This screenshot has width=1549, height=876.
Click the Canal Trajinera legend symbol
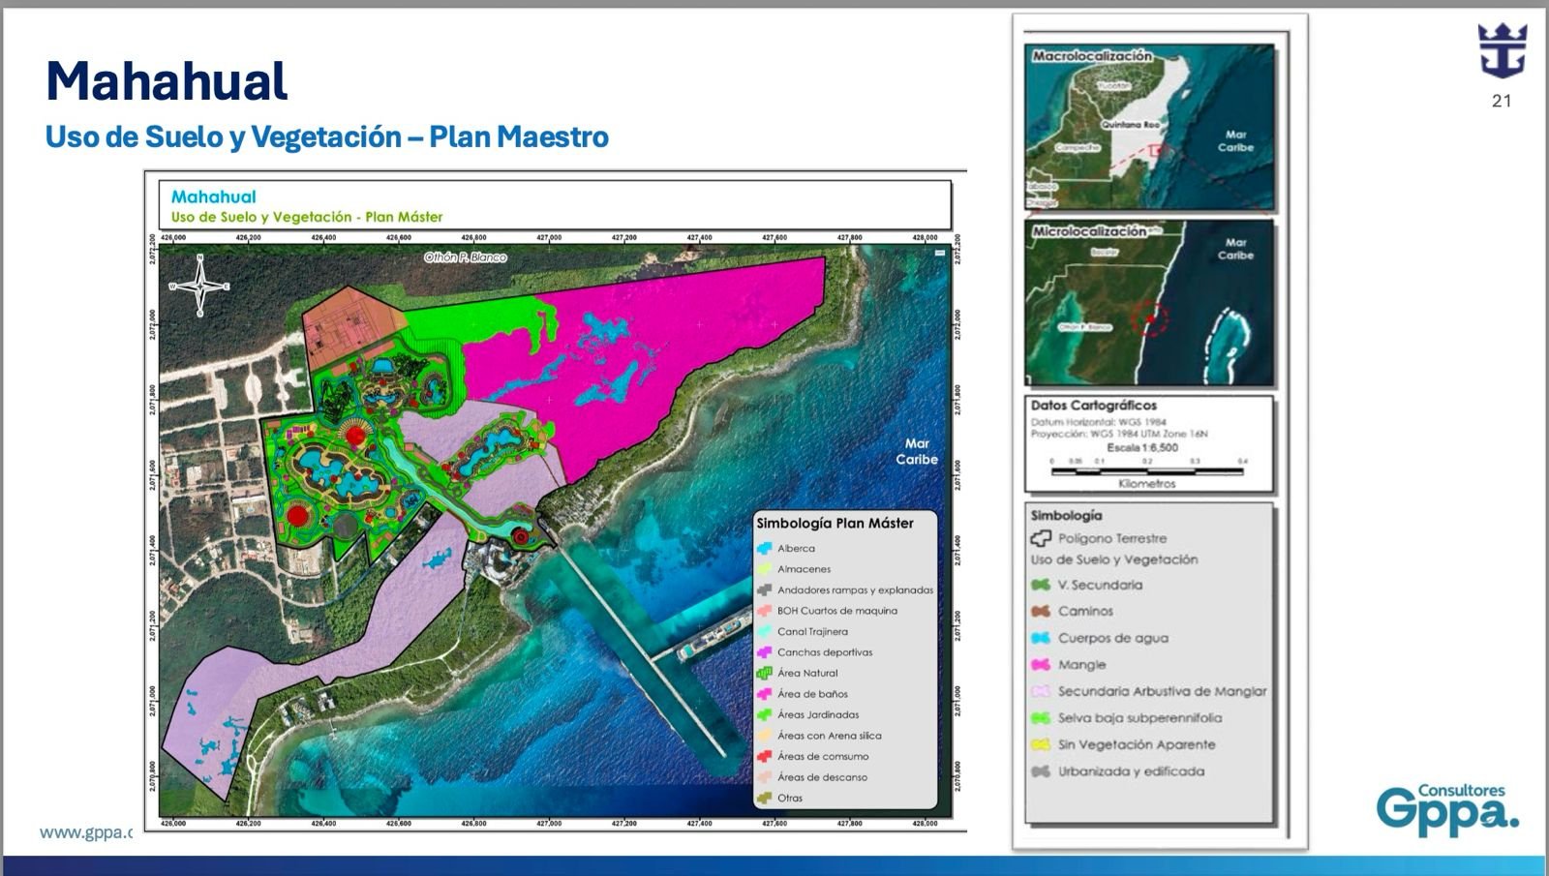pos(765,631)
